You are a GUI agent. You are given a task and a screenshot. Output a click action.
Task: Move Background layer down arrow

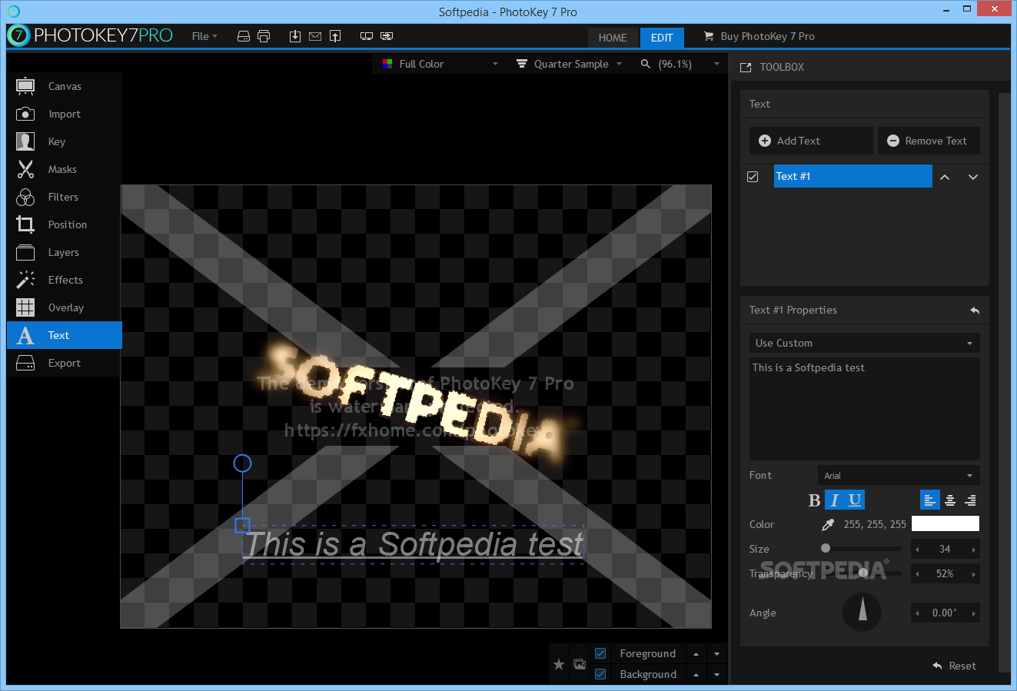tap(716, 675)
